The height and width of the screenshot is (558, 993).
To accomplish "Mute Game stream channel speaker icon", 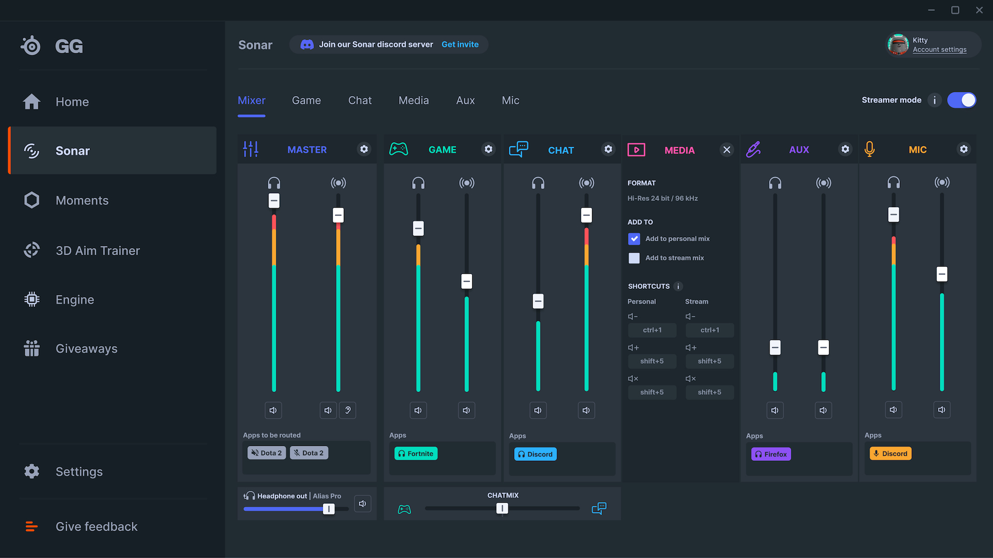I will click(467, 410).
